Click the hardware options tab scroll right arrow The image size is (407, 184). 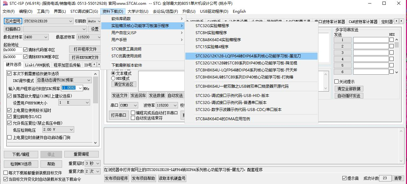(99, 65)
